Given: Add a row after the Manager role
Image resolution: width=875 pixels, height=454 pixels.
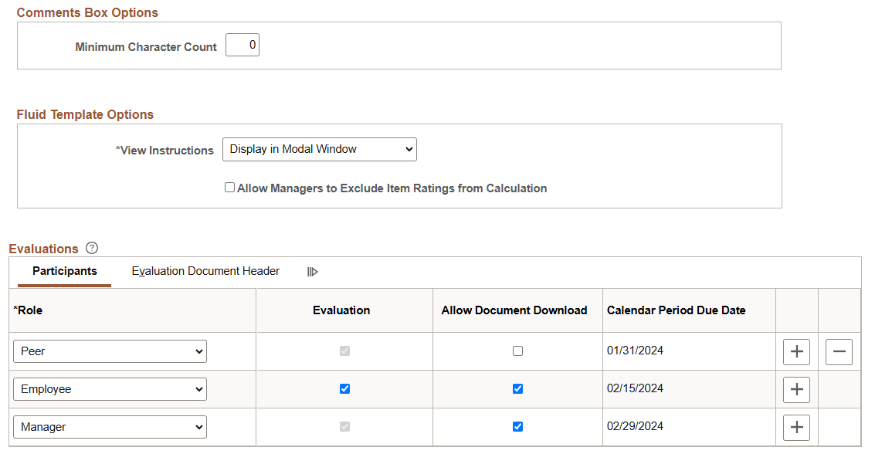Looking at the screenshot, I should (796, 427).
